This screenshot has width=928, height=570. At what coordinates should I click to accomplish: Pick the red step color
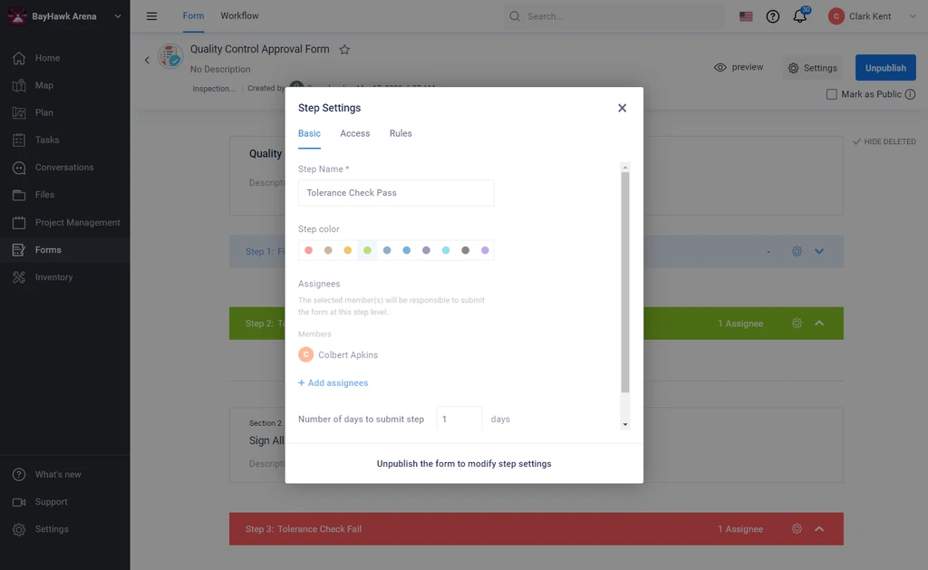tap(308, 250)
